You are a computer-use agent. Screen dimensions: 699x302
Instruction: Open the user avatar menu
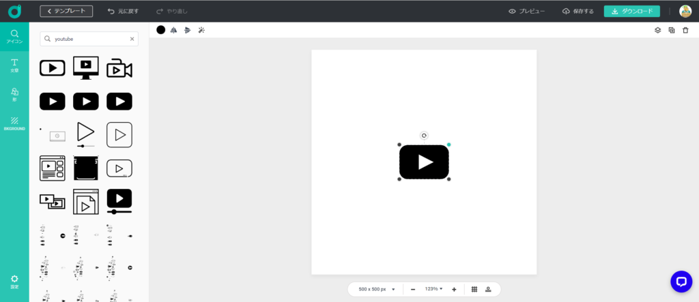[x=685, y=11]
